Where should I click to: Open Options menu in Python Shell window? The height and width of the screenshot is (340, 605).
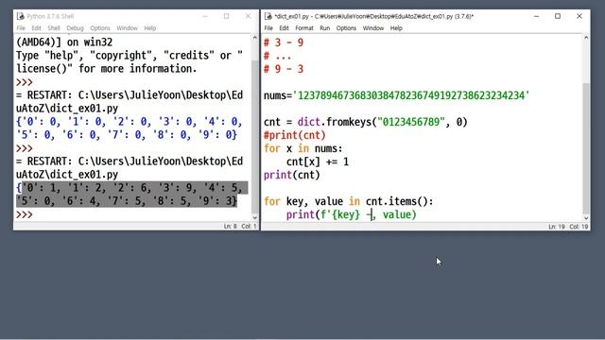(x=100, y=28)
